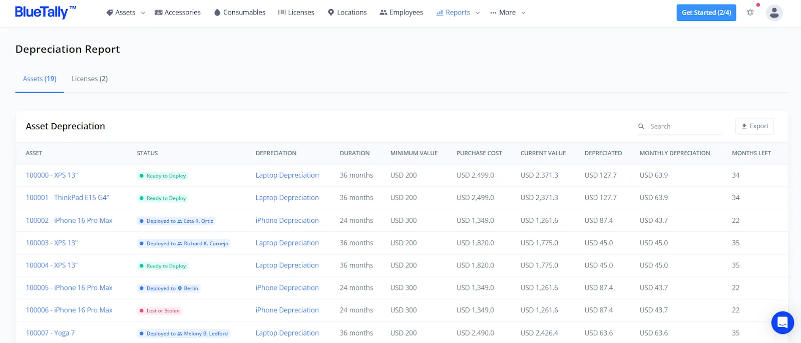Go to Consumables in navbar
The width and height of the screenshot is (801, 343).
(x=240, y=13)
